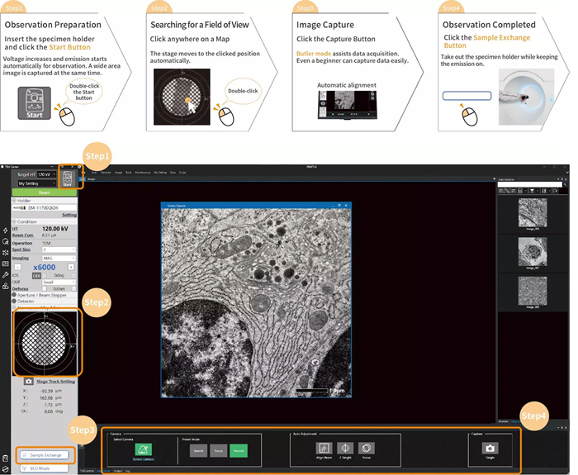578x475 pixels.
Task: Click the Single capture camera icon
Action: (490, 448)
